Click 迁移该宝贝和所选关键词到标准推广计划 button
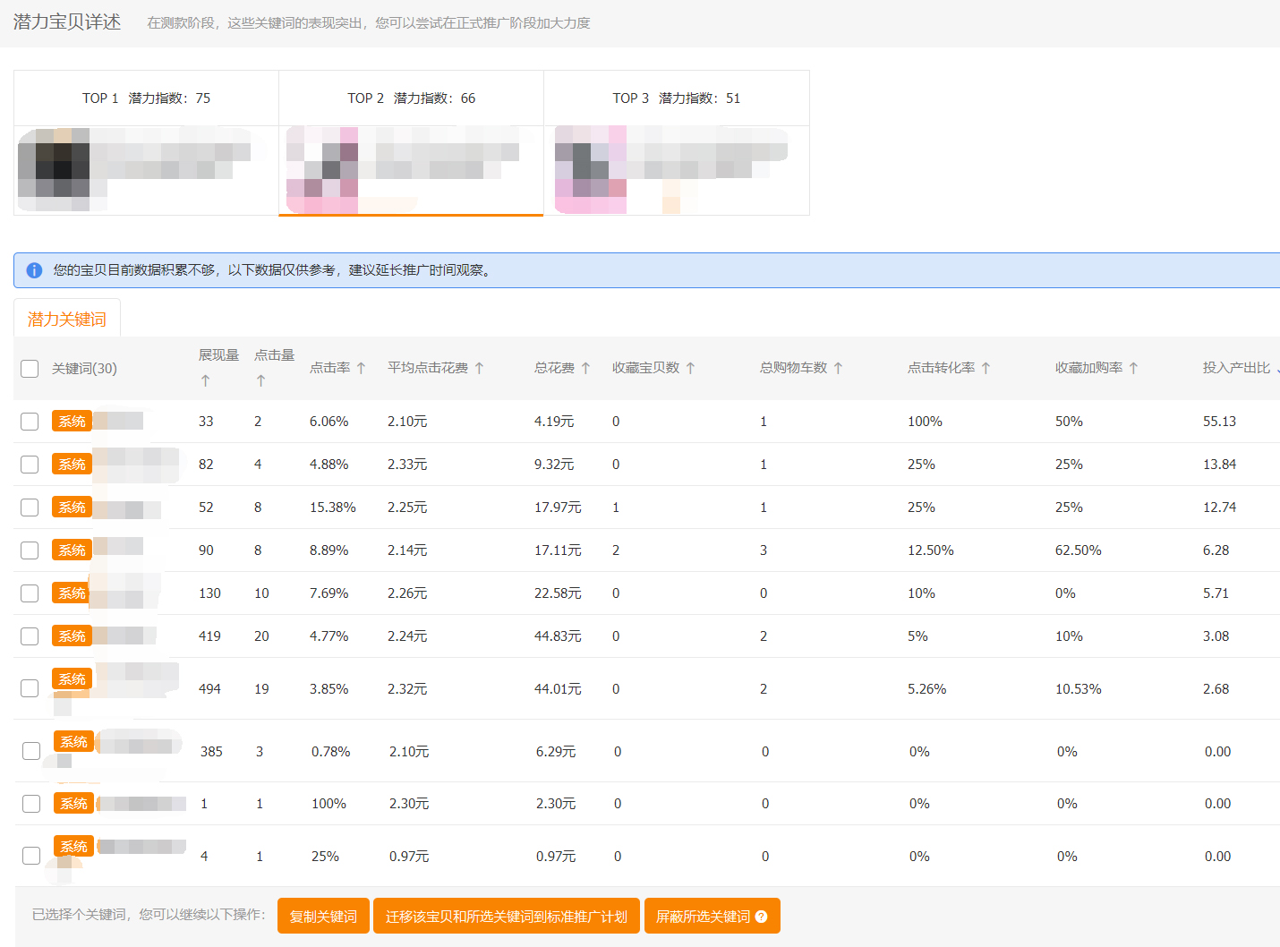This screenshot has height=947, width=1280. click(x=506, y=917)
